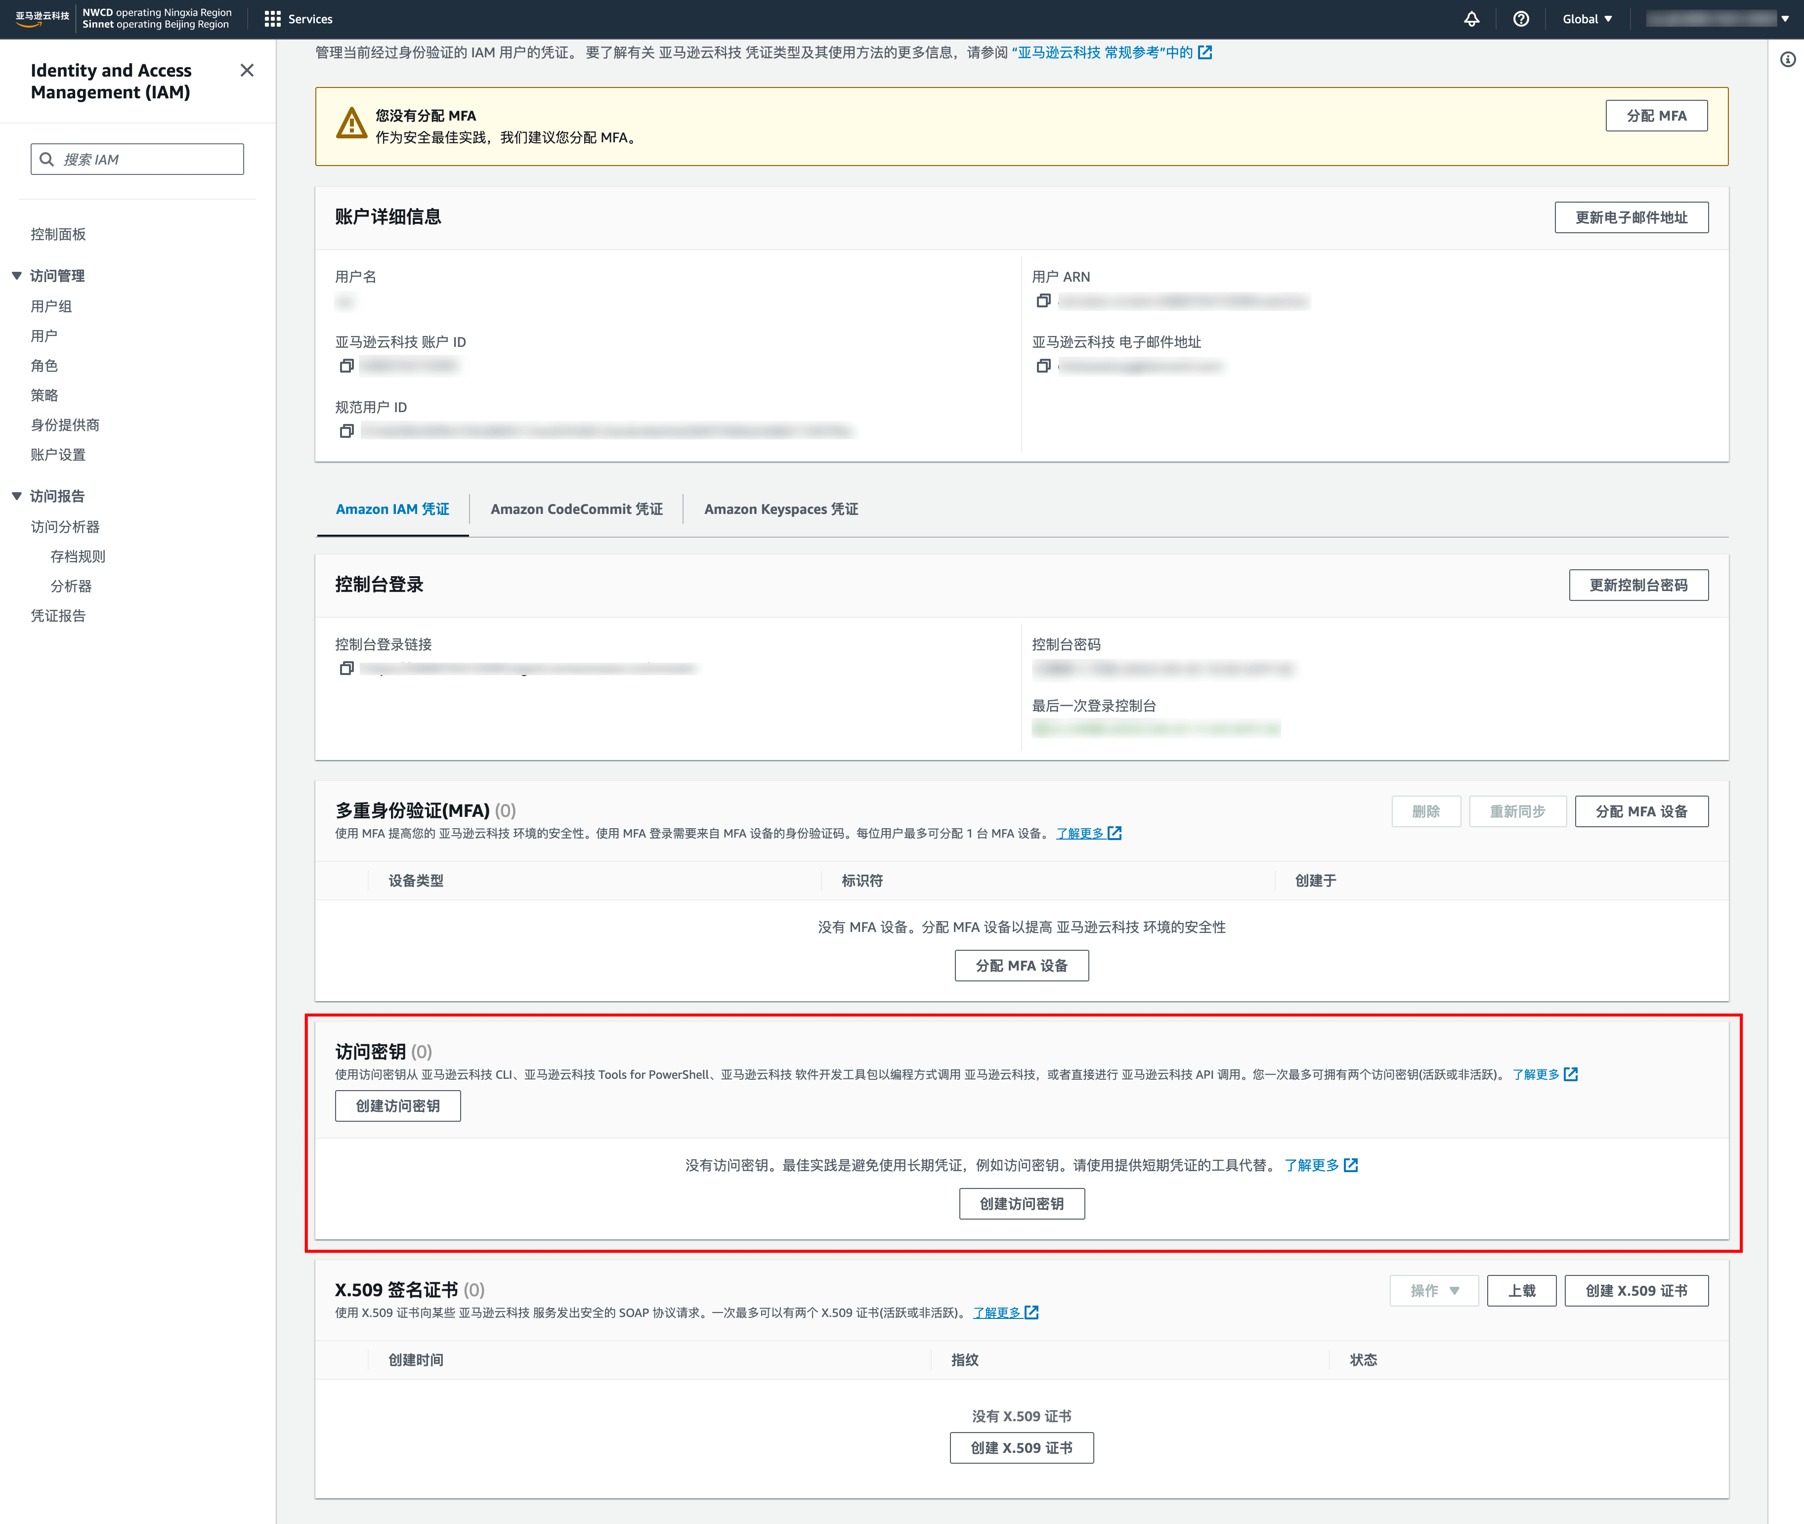The width and height of the screenshot is (1804, 1524).
Task: Open the Global region dropdown
Action: (x=1587, y=19)
